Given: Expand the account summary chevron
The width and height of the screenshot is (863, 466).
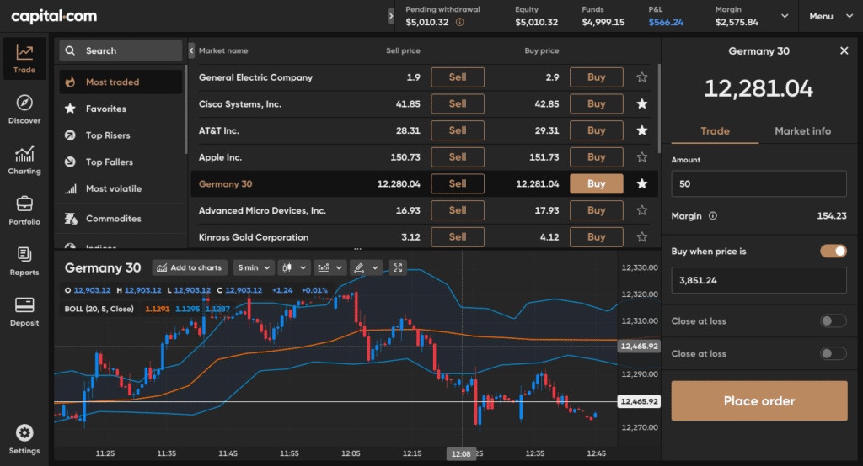Looking at the screenshot, I should tap(785, 16).
